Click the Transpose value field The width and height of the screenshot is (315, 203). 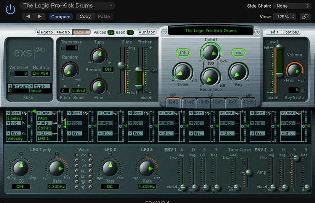coord(72,48)
